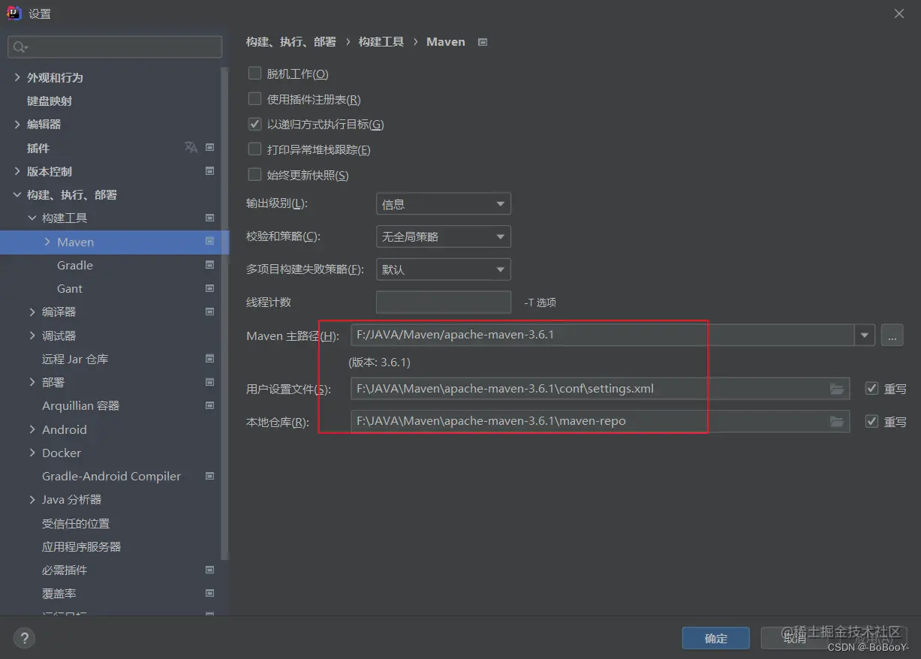Expand the Docker tree node
Viewport: 921px width, 659px height.
coord(32,453)
